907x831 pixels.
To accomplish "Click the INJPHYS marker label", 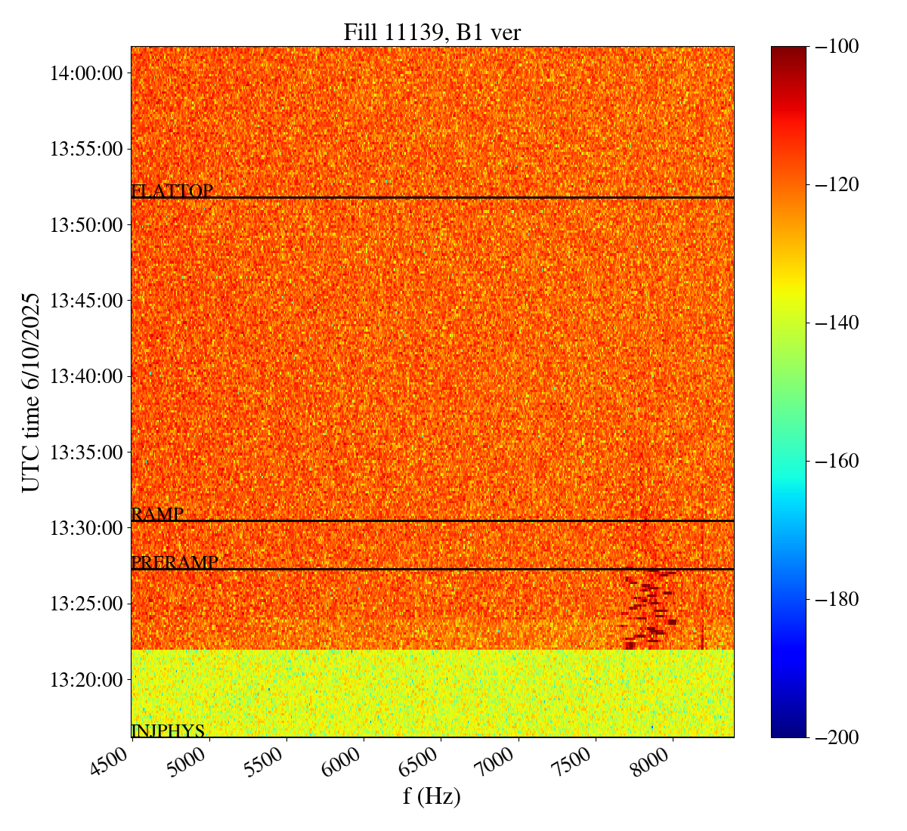I will (168, 731).
